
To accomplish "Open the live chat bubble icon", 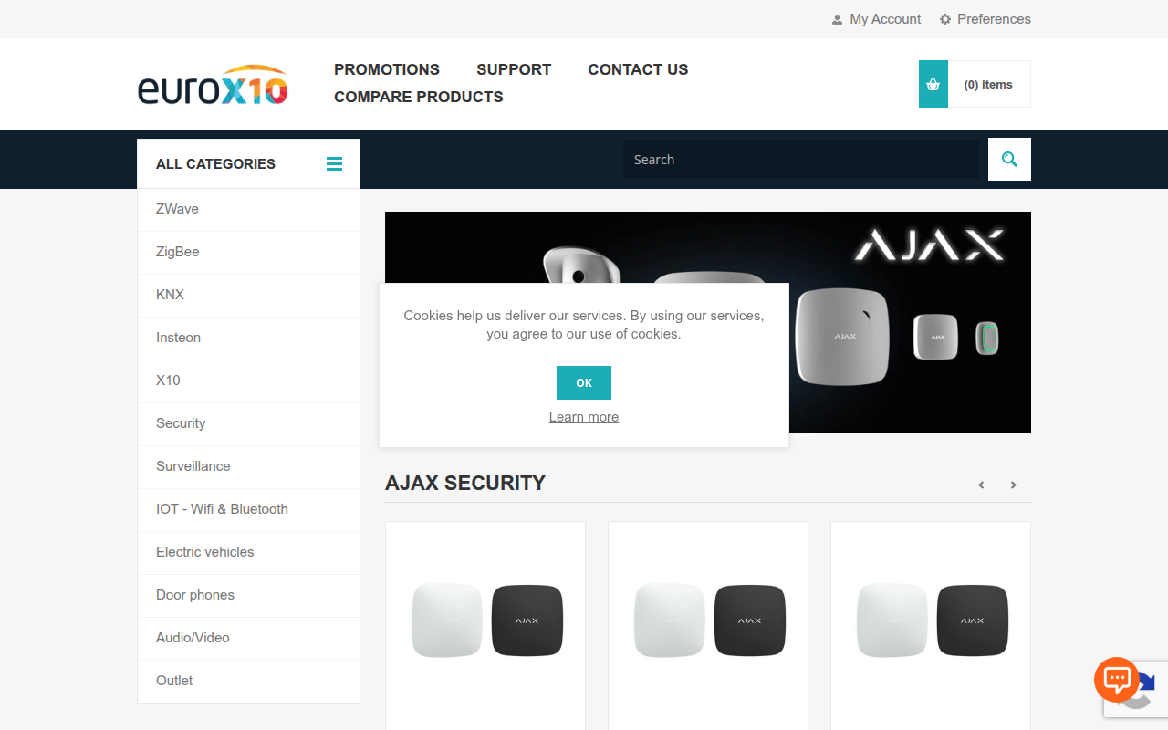I will pyautogui.click(x=1117, y=679).
